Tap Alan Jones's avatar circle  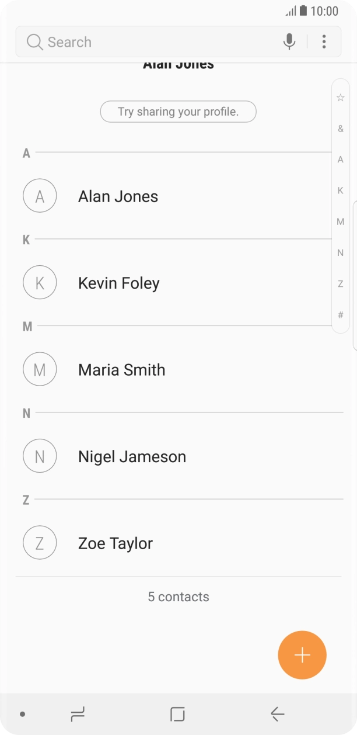(40, 196)
